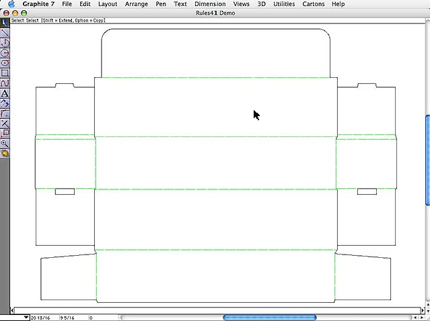This screenshot has width=430, height=321.
Task: Pick the Circle tool
Action: pyautogui.click(x=5, y=52)
